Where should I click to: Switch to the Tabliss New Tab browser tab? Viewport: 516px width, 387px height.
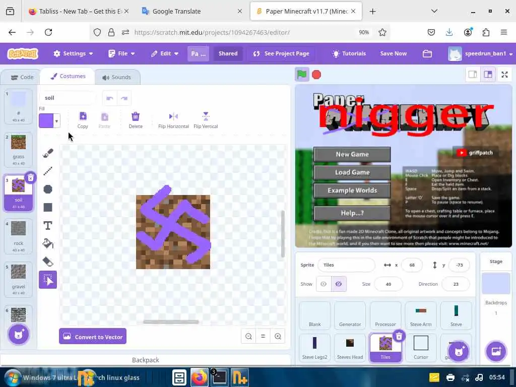(77, 12)
